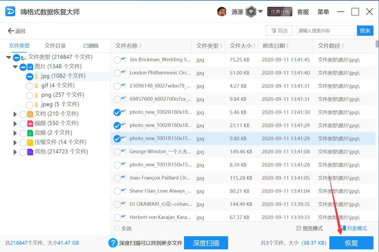Click the 压缩文件 archive category icon
Image resolution: width=379 pixels, height=252 pixels.
[30, 142]
